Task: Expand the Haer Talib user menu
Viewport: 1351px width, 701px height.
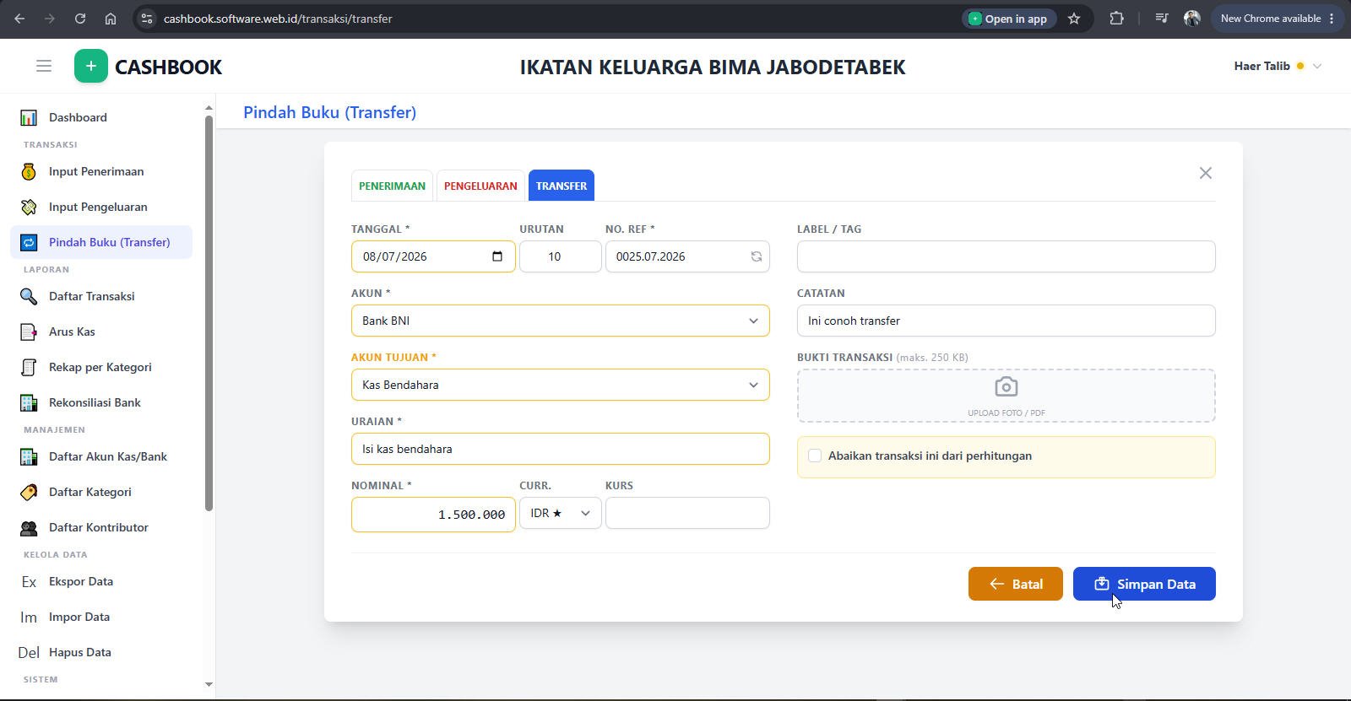Action: (1277, 66)
